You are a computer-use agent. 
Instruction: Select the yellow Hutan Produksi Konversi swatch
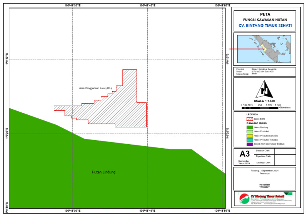coord(249,136)
